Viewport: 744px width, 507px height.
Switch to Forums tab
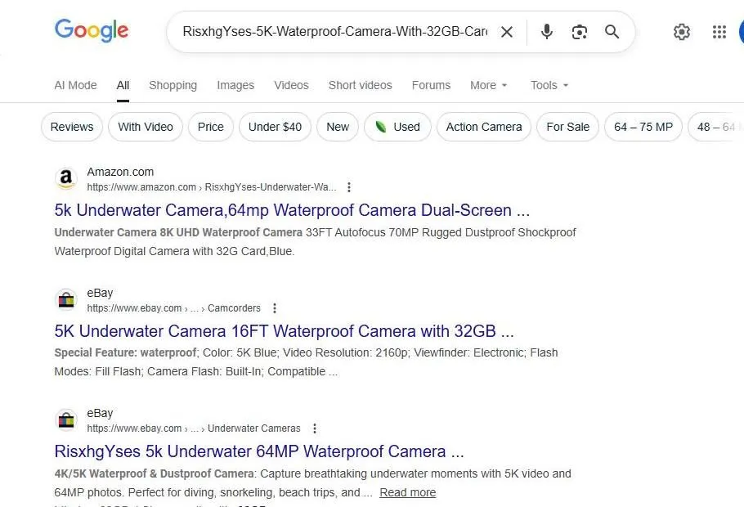coord(431,85)
